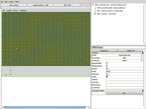The height and width of the screenshot is (109, 146).
Task: Click the minExtent value field
Action: 124,74
